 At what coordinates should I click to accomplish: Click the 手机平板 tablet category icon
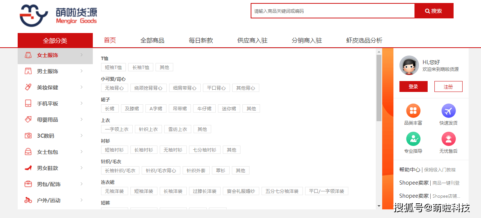(x=28, y=104)
